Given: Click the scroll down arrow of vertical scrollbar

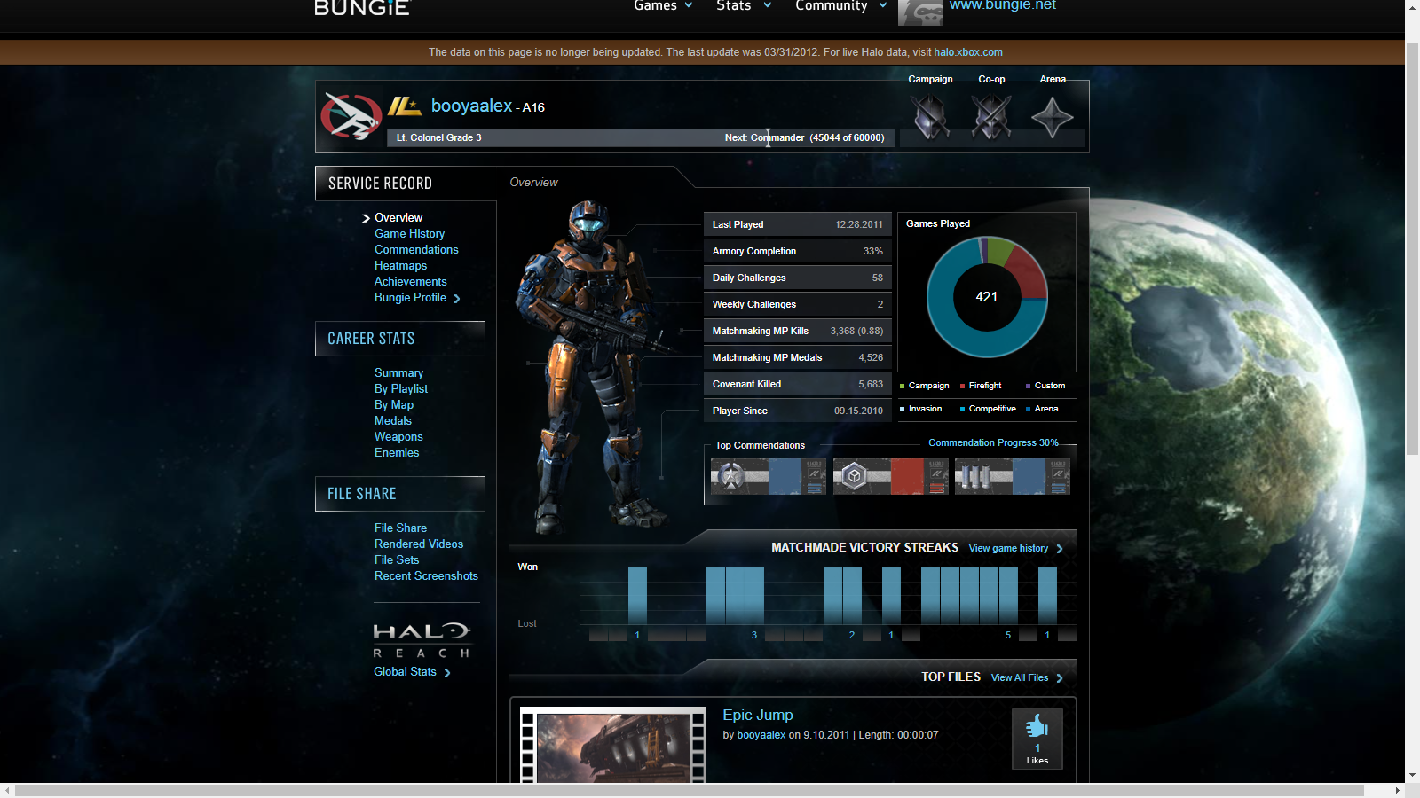Looking at the screenshot, I should (x=1412, y=775).
